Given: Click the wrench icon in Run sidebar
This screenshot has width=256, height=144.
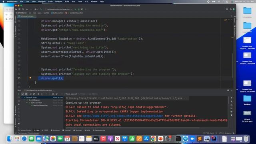Looking at the screenshot, I should pos(19,104).
